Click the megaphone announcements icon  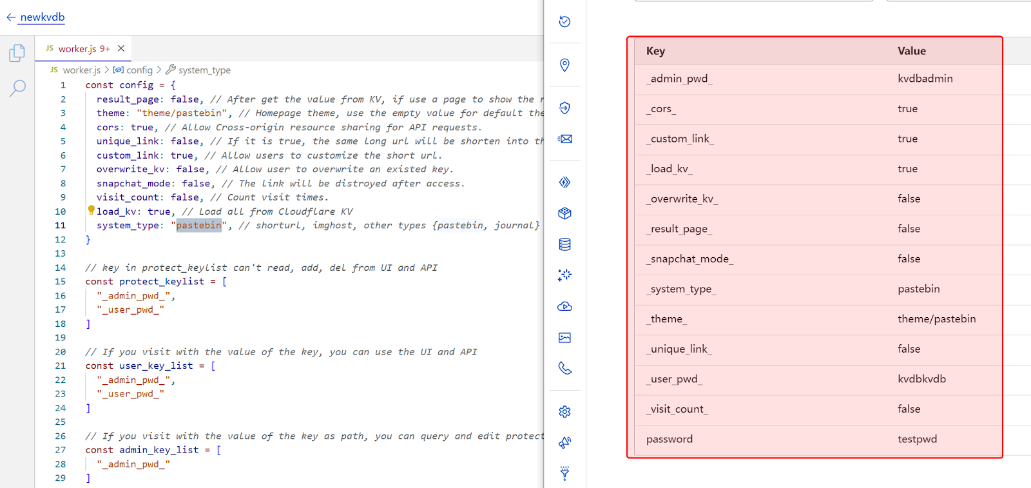pos(564,442)
